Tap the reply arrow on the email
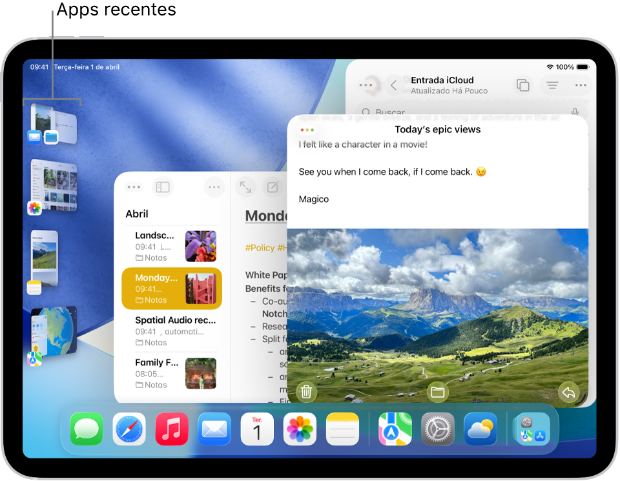This screenshot has width=620, height=481. [x=568, y=391]
